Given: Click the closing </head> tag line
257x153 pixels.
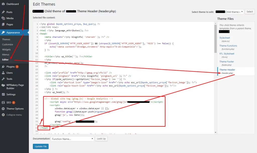Looking at the screenshot, I should [x=44, y=128].
